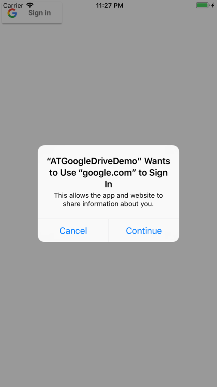This screenshot has width=217, height=387.
Task: Click the Sign in label on Google button
Action: [x=40, y=13]
